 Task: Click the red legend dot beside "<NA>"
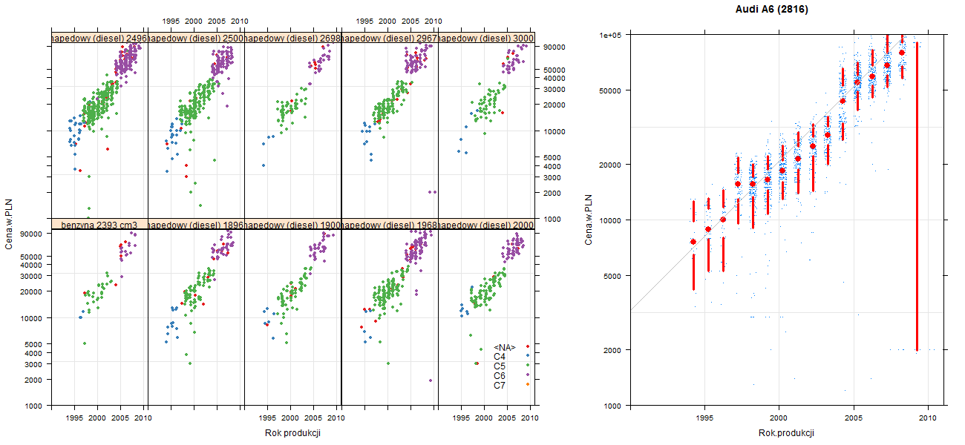[x=527, y=346]
